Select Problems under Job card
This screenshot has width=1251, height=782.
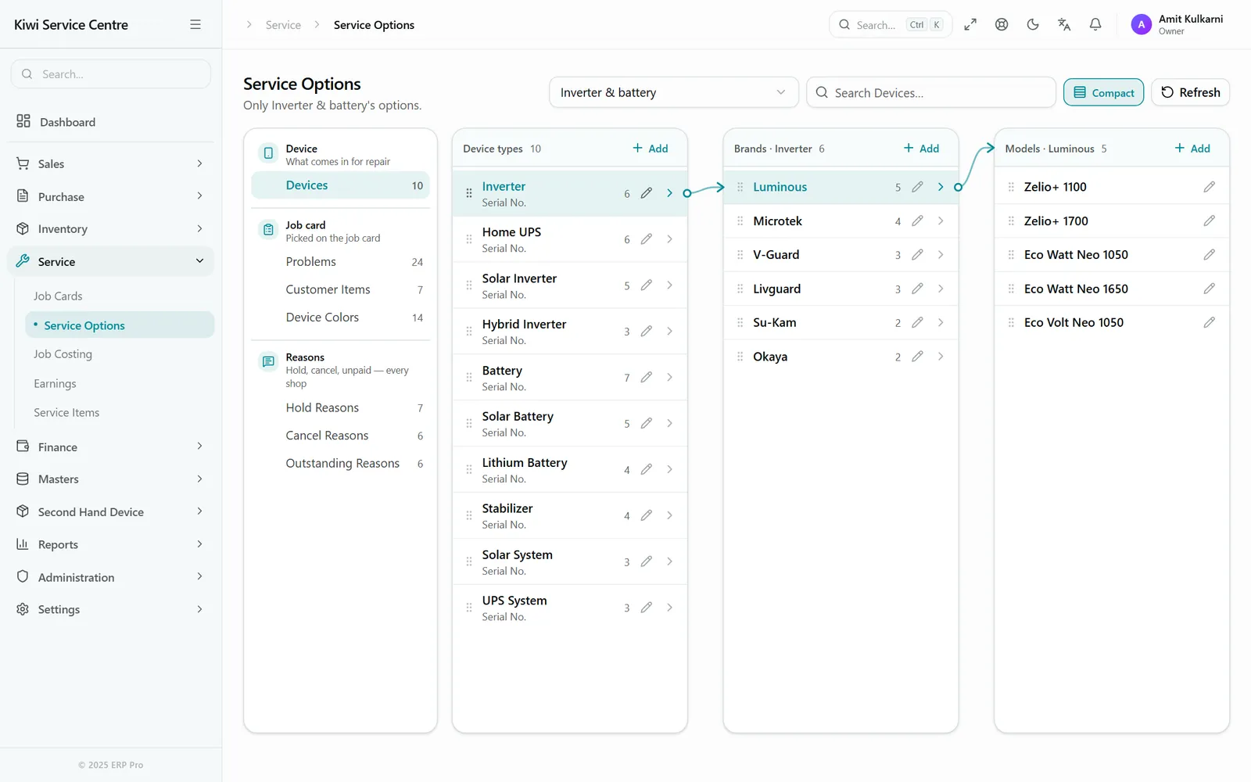(x=341, y=262)
